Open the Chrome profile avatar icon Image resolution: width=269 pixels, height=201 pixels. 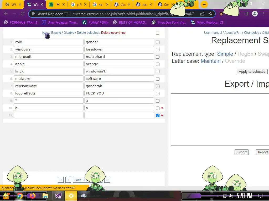255,14
